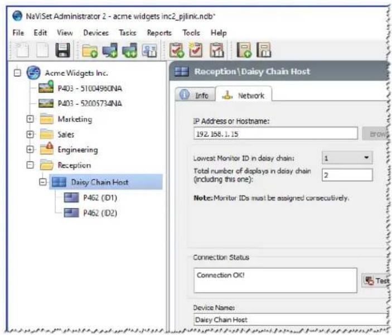This screenshot has height=335, width=392.
Task: Click the Add multiple devices icon
Action: pos(129,50)
